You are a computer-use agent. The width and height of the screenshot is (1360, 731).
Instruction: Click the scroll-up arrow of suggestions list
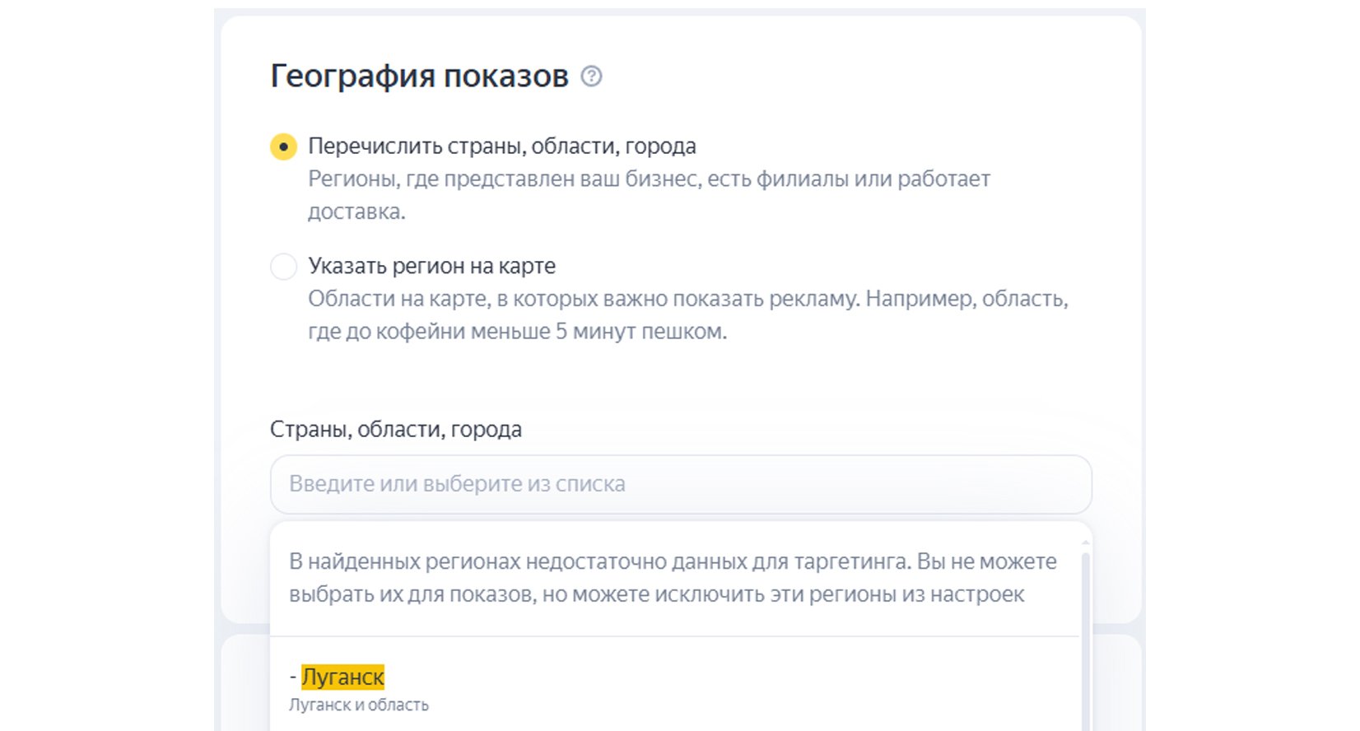(x=1085, y=543)
